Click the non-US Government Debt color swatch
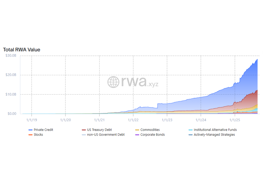Image resolution: width=266 pixels, height=186 pixels. [84, 135]
